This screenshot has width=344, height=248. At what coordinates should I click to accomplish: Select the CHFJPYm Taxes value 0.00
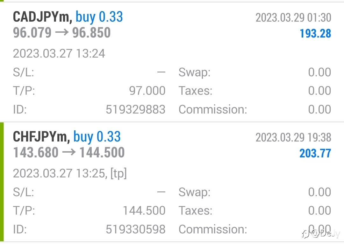coord(320,210)
